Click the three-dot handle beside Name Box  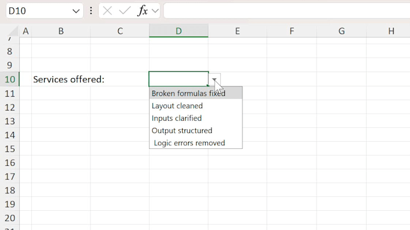coord(91,11)
